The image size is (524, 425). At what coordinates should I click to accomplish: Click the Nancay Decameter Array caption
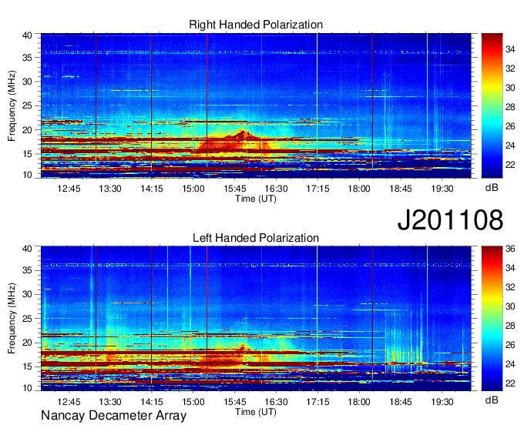coord(113,416)
